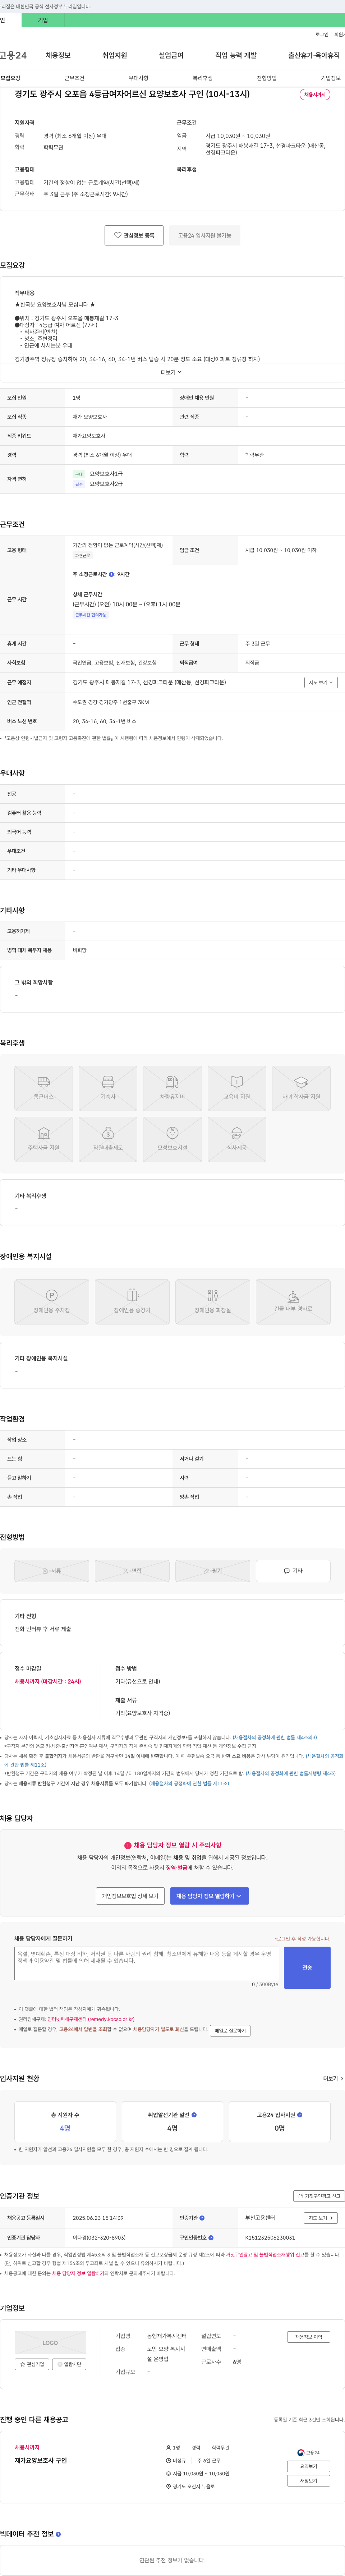Click the 직원대출제도 benefit icon
This screenshot has height=2576, width=345.
[x=108, y=1139]
